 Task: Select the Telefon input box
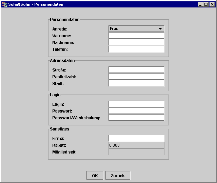pos(136,49)
